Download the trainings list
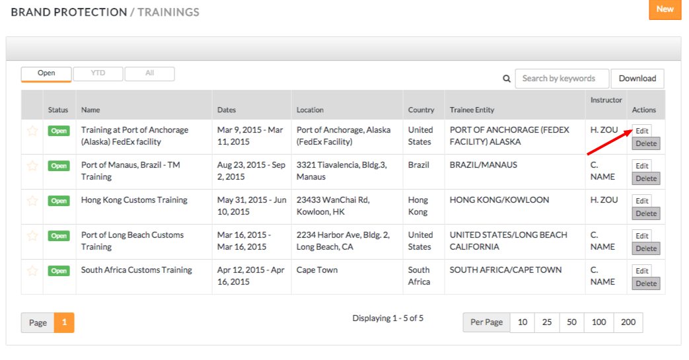The image size is (689, 360). (x=637, y=79)
